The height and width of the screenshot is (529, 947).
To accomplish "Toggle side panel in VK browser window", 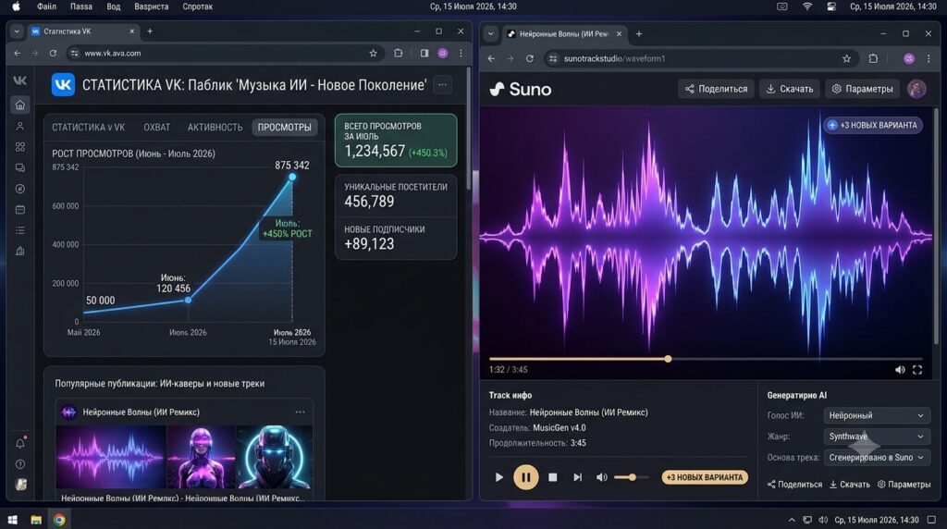I will (424, 53).
